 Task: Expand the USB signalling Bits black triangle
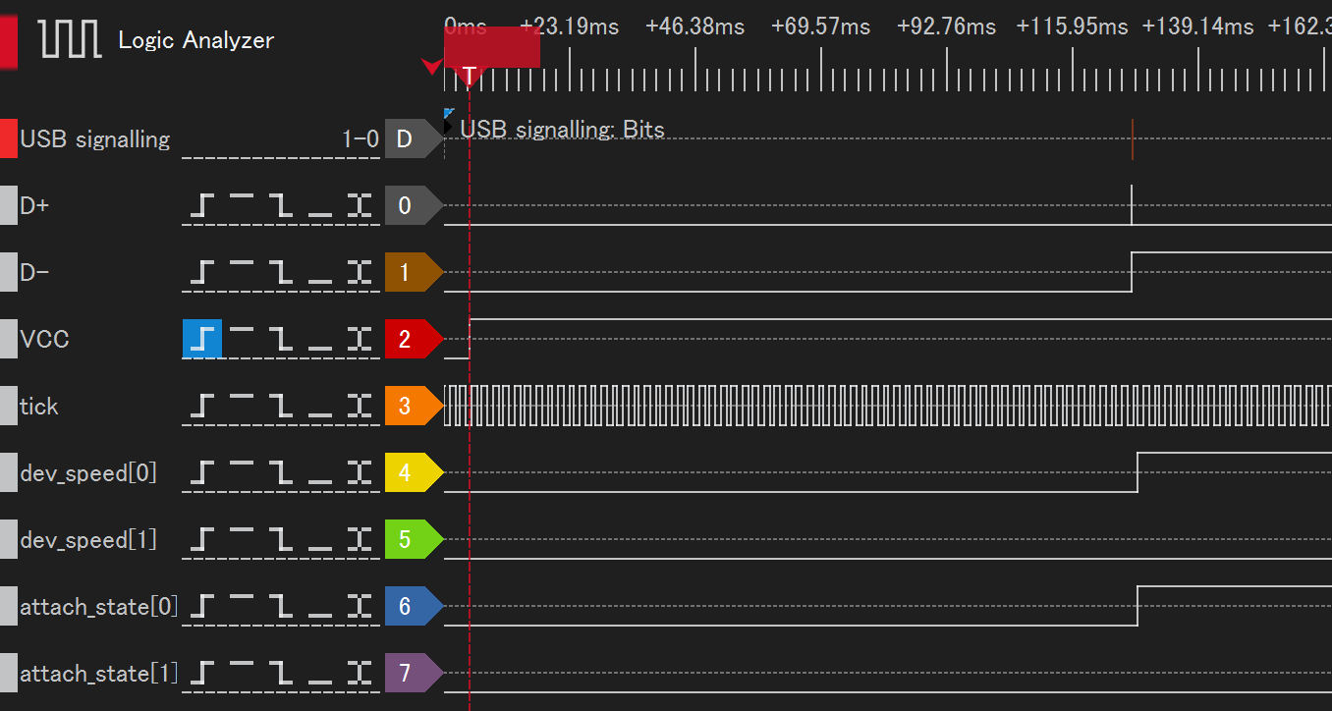[448, 127]
